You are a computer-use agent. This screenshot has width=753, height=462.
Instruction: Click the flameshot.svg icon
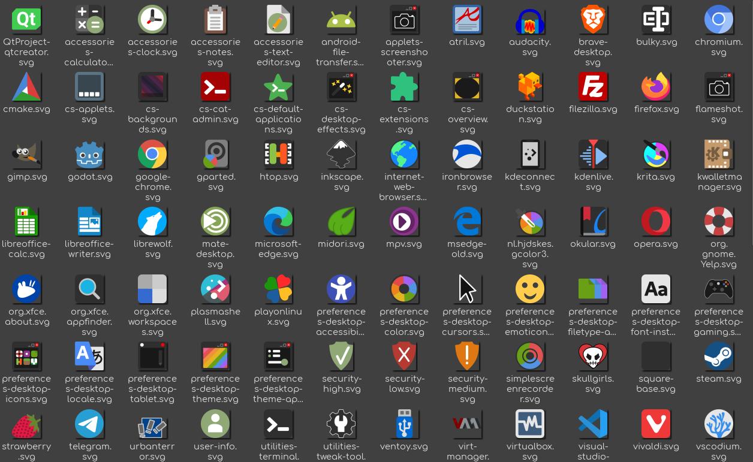tap(719, 87)
